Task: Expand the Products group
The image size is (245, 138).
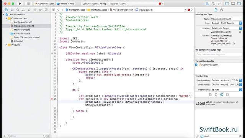Action: click(6, 45)
